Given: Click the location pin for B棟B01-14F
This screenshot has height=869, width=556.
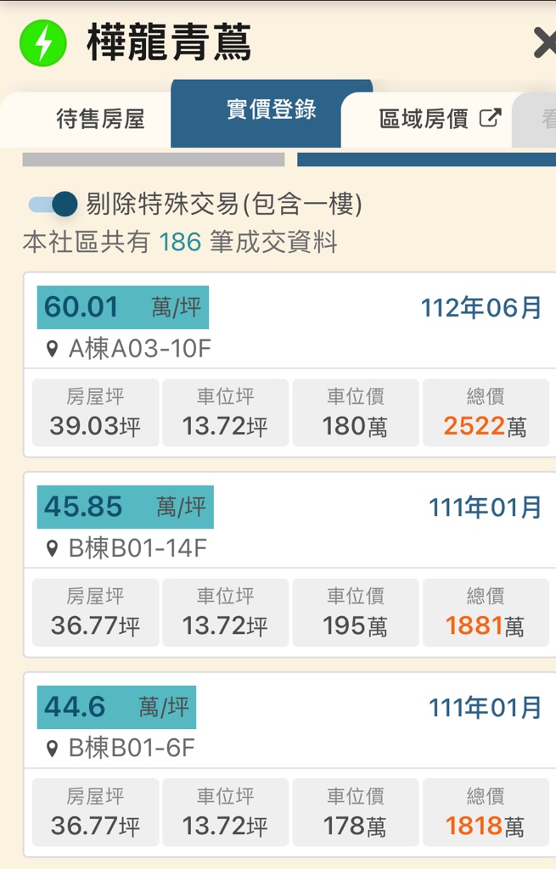Looking at the screenshot, I should (x=53, y=549).
